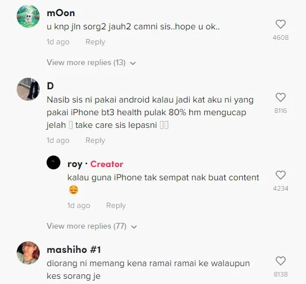This screenshot has height=284, width=306.
Task: Like D's comment about android and iPhone
Action: tap(281, 97)
